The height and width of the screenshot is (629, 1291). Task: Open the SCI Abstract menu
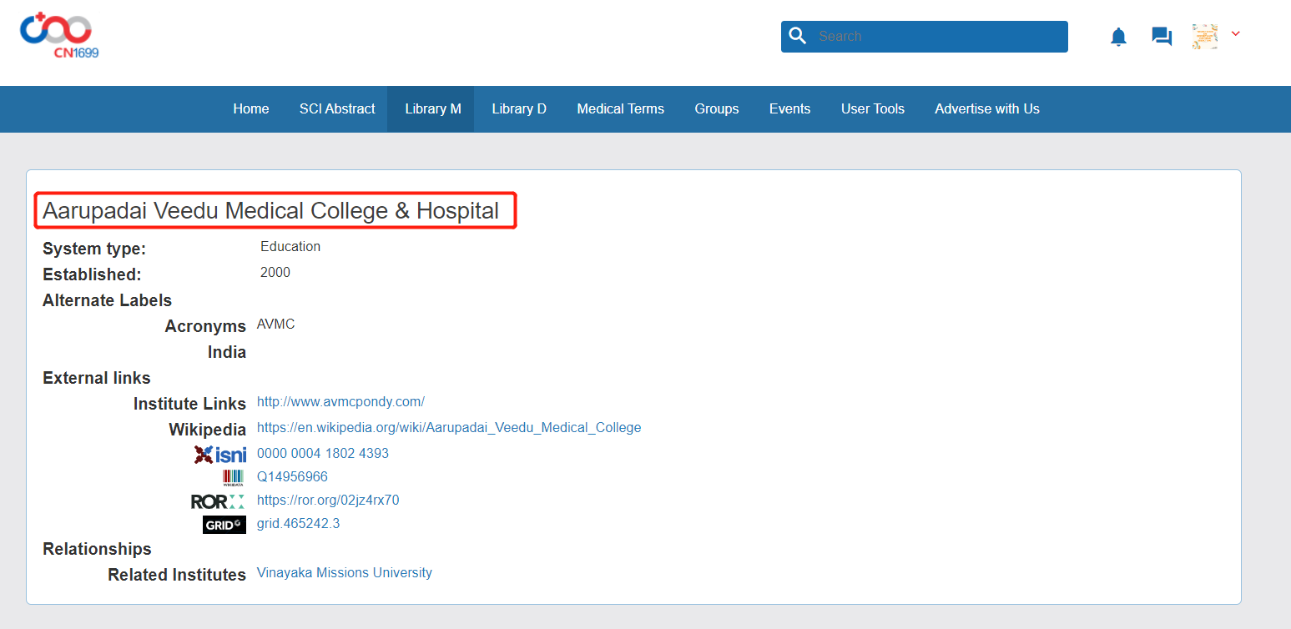[337, 109]
